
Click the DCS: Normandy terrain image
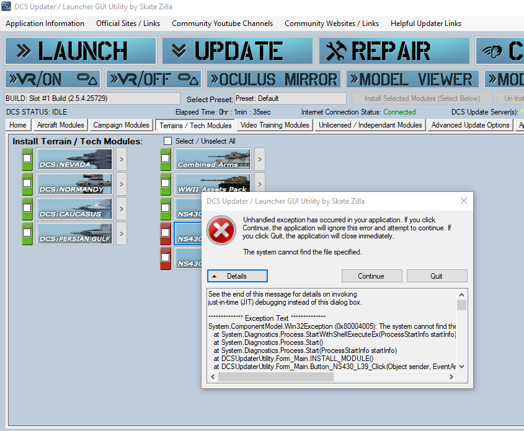[74, 184]
